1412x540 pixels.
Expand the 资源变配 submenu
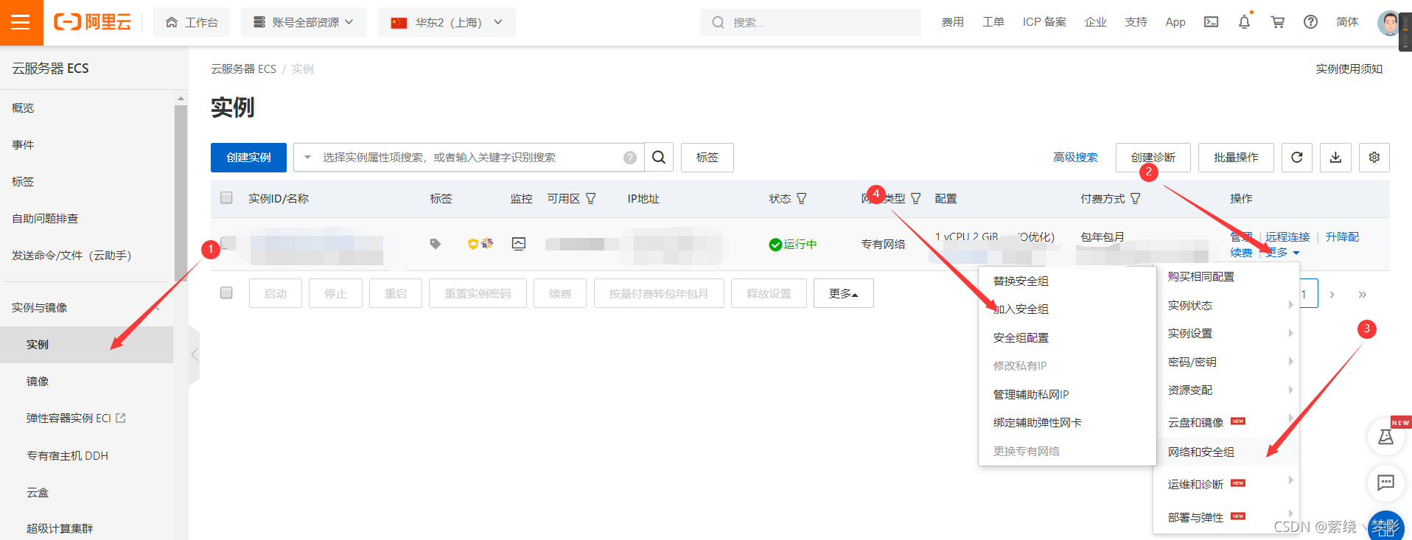tap(1226, 390)
